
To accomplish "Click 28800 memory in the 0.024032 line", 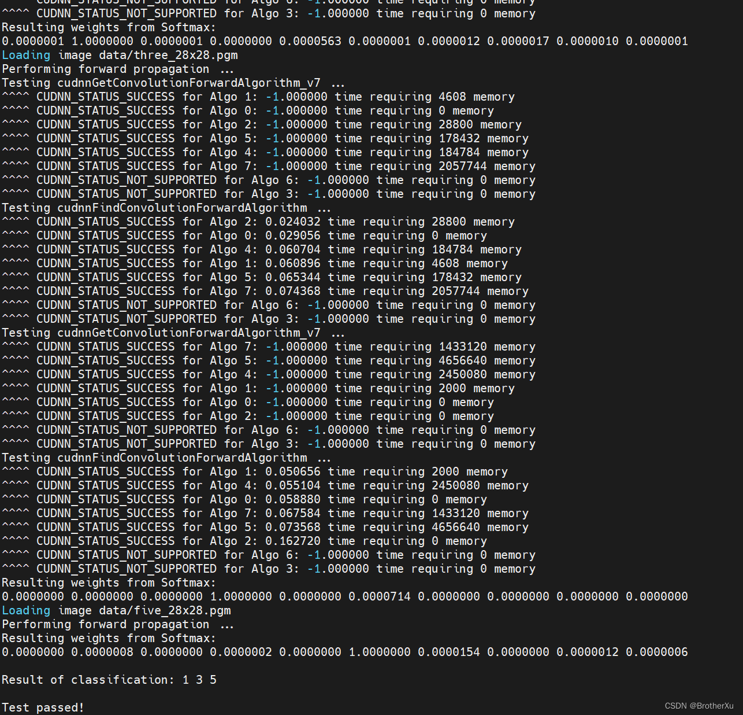I will 473,222.
